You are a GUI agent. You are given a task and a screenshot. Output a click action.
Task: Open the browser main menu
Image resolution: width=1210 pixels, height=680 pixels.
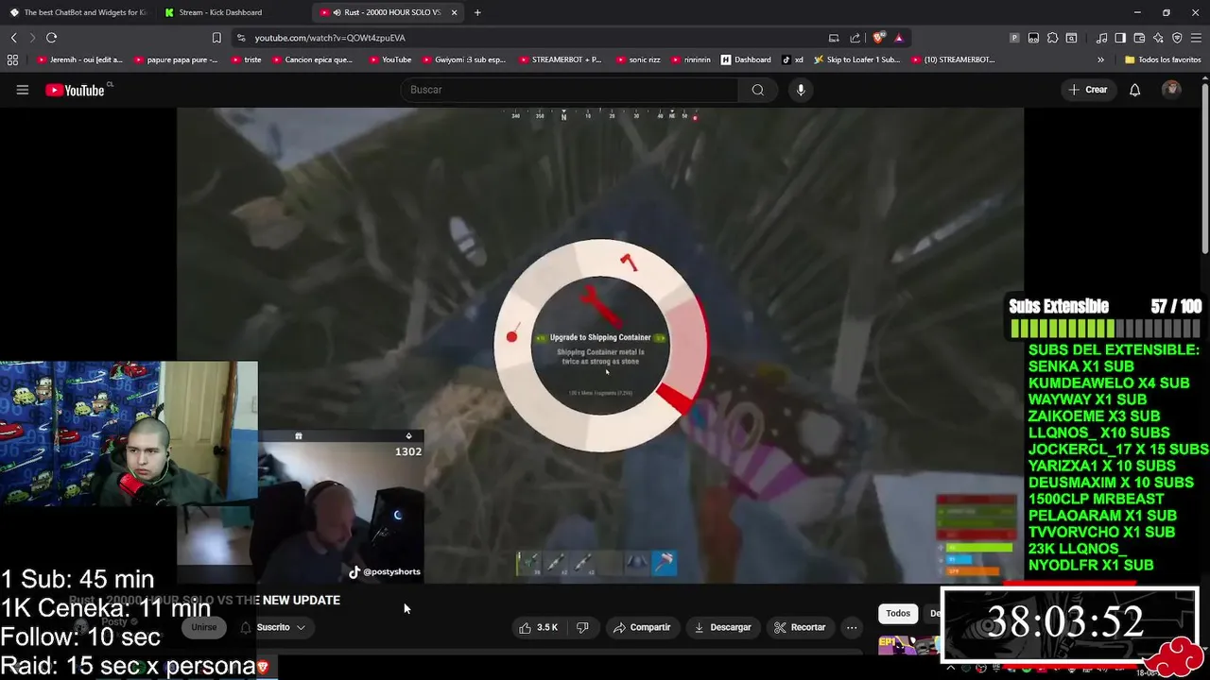(1196, 38)
